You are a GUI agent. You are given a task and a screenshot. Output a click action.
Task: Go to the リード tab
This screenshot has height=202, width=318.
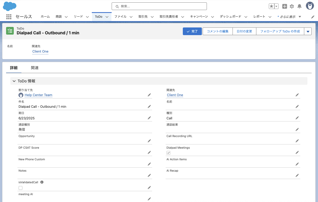[78, 17]
